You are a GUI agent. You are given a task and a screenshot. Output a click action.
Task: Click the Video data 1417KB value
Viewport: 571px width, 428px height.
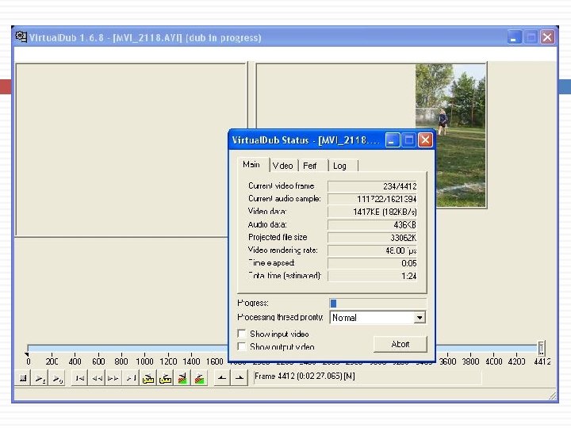tap(372, 212)
